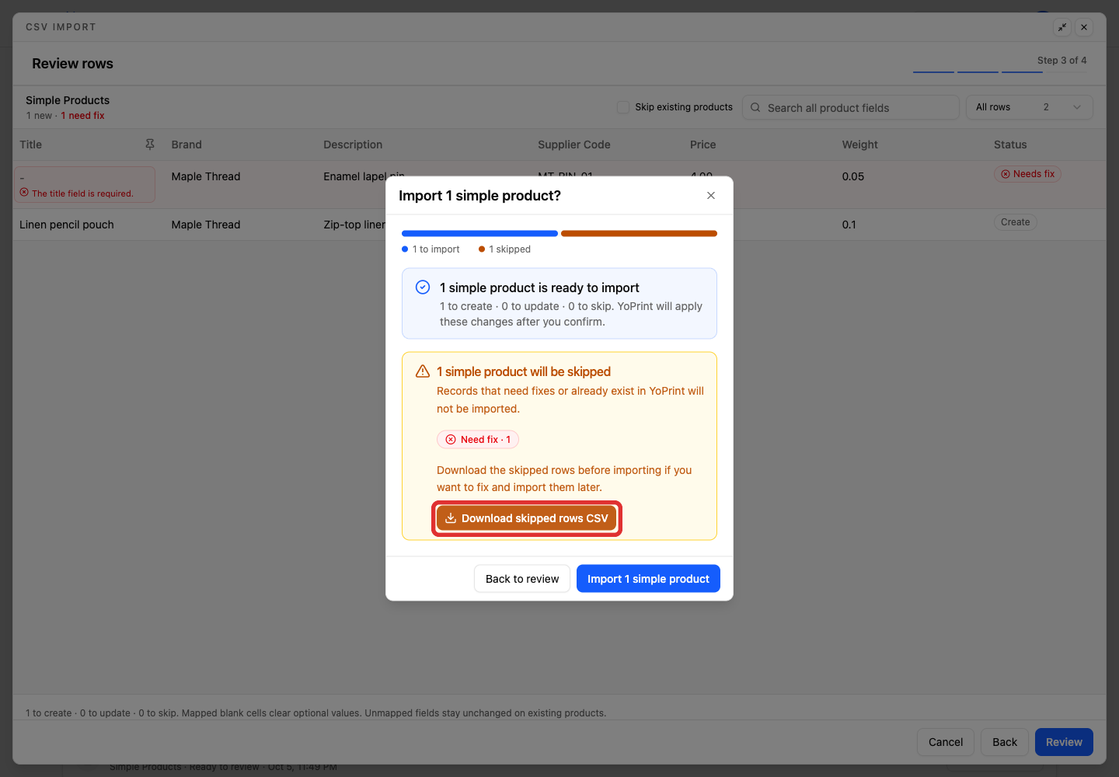Click the Price column header
The image size is (1119, 777).
click(703, 145)
